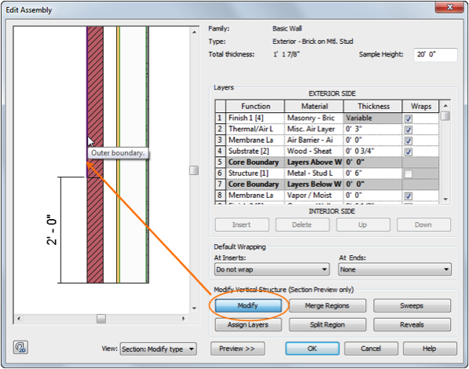Viewport: 469px width, 369px height.
Task: Click 'Wood - Sheat' material cell
Action: pos(314,151)
